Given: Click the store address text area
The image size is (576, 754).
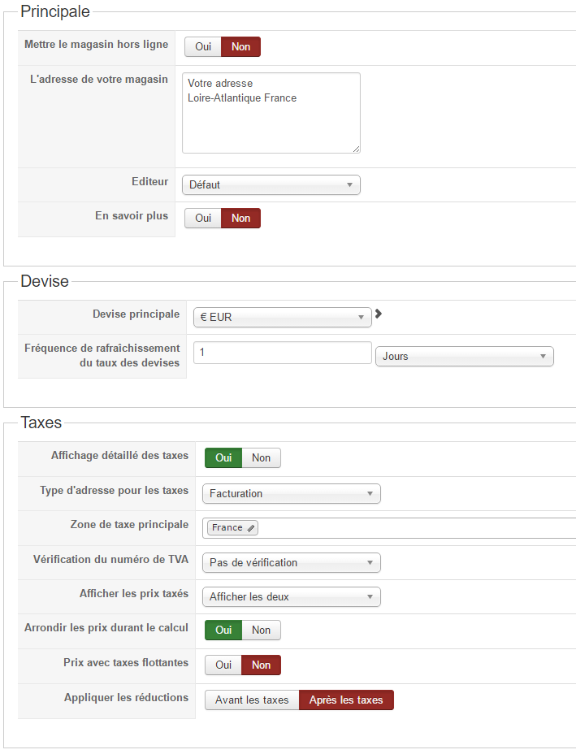Looking at the screenshot, I should (271, 113).
